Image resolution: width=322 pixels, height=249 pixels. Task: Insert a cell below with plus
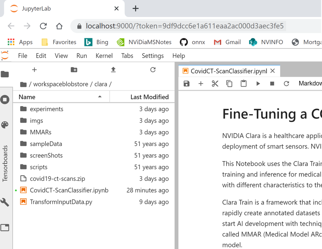coord(201,83)
